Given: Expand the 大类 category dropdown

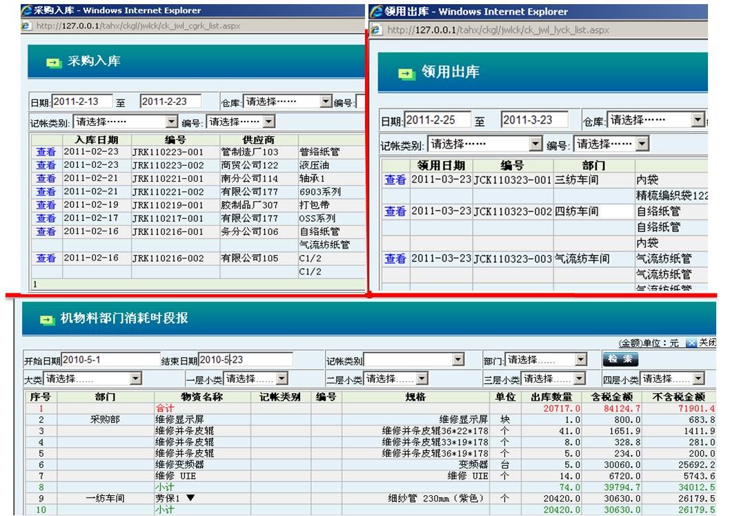Looking at the screenshot, I should pos(135,379).
